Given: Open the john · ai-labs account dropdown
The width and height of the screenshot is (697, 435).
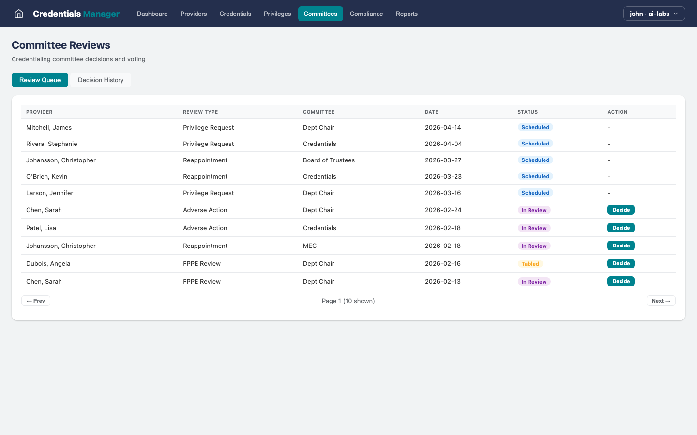Looking at the screenshot, I should [654, 14].
